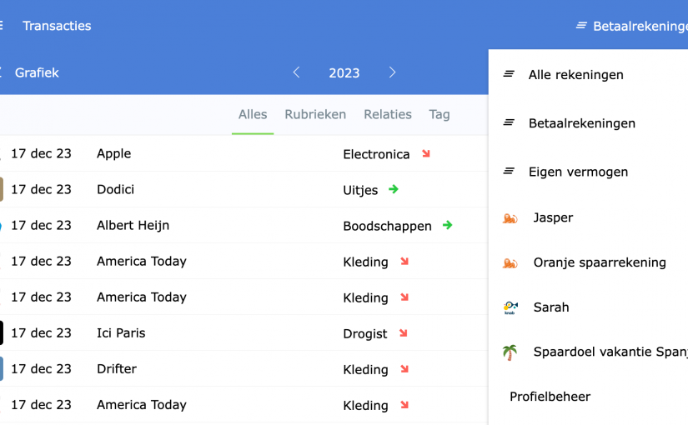Choose Alle rekeningen from the menu
The image size is (688, 425).
coord(575,75)
